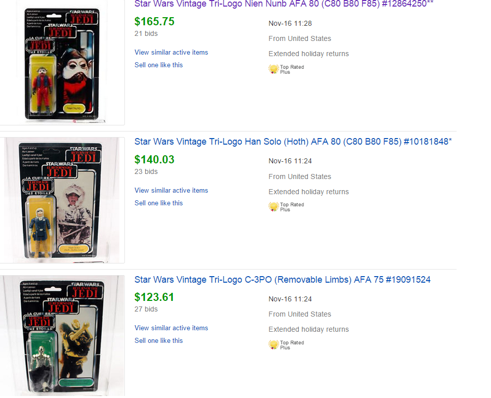
Task: Click the Nien Nunb carded figure thumbnail
Action: (x=62, y=63)
